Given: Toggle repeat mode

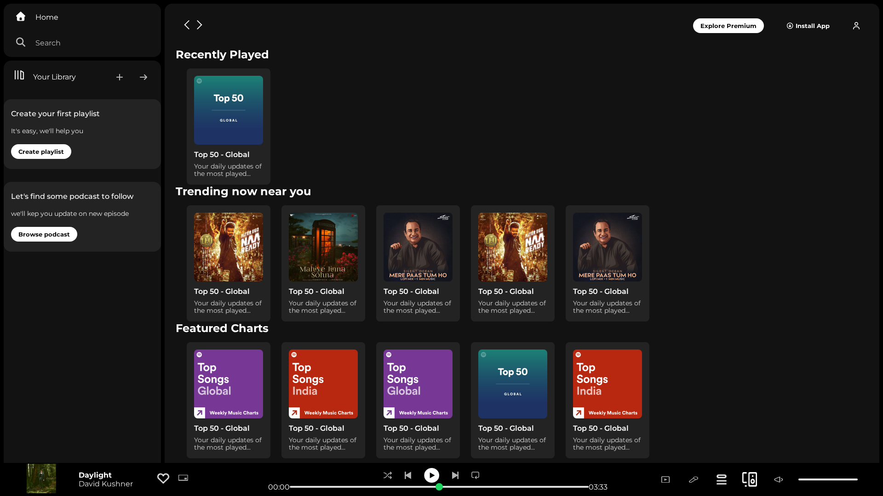Looking at the screenshot, I should point(476,475).
